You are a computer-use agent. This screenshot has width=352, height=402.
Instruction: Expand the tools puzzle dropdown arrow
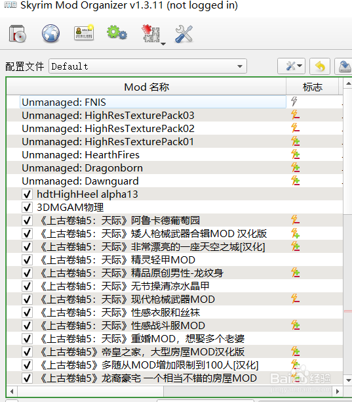[x=163, y=44]
